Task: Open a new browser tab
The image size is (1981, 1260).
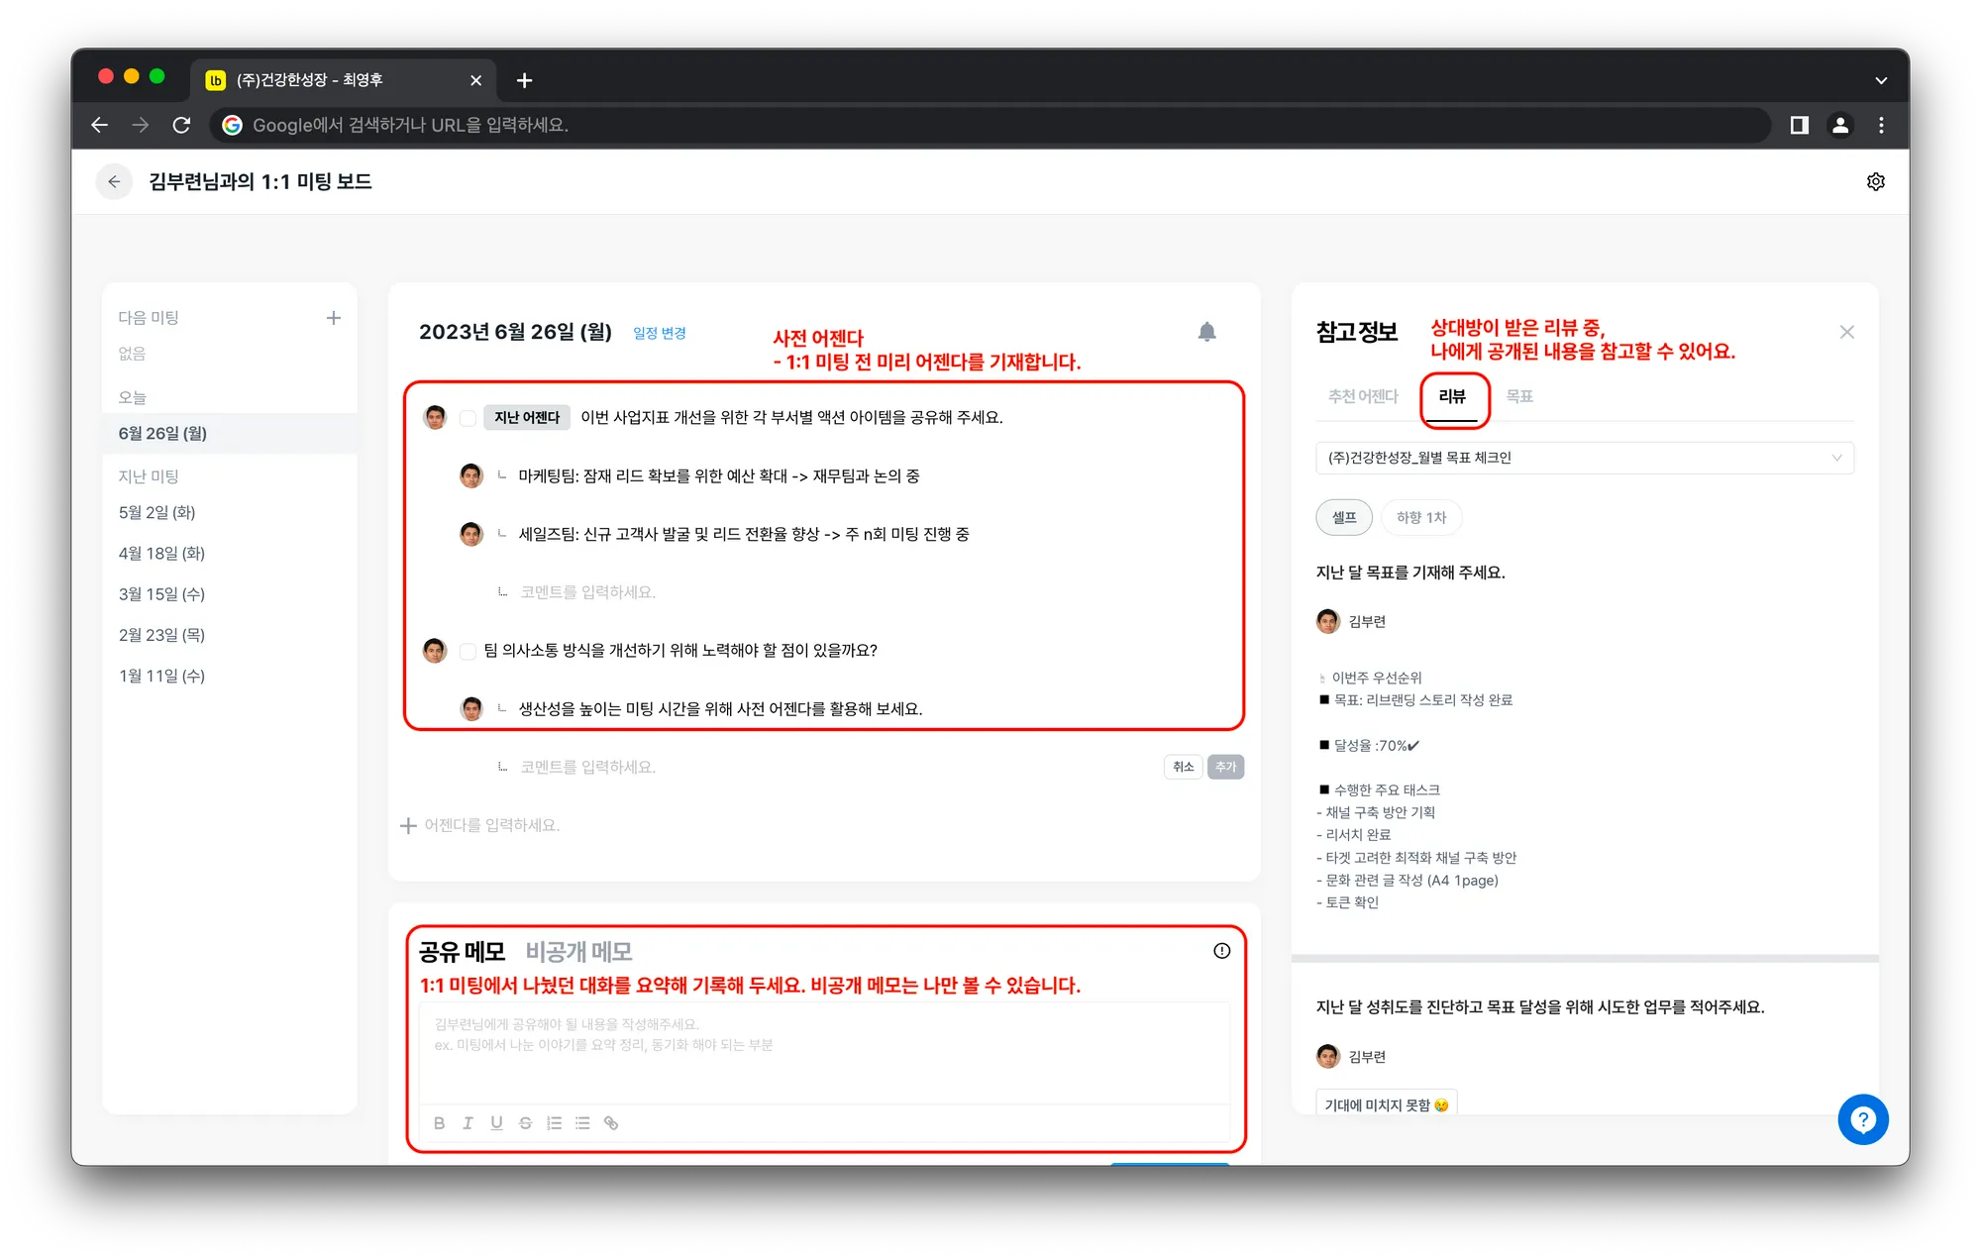Action: tap(524, 80)
